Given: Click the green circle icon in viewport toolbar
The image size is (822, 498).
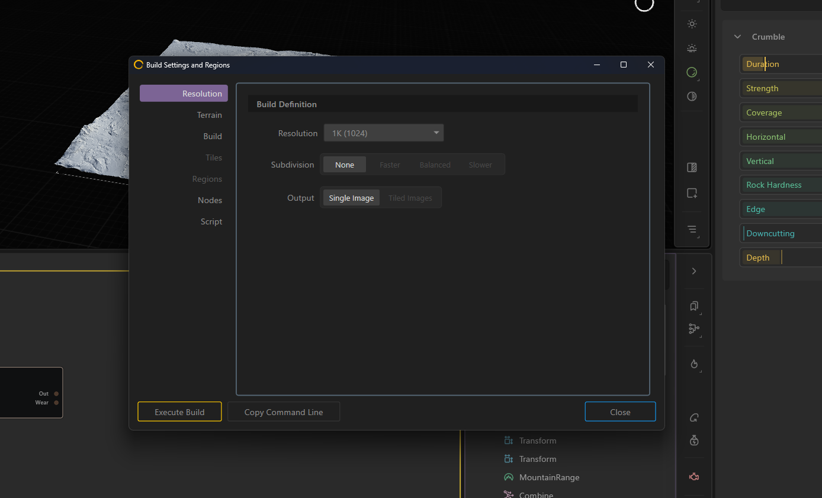Looking at the screenshot, I should coord(692,72).
